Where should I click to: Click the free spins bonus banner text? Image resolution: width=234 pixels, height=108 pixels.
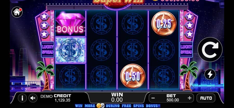118,106
